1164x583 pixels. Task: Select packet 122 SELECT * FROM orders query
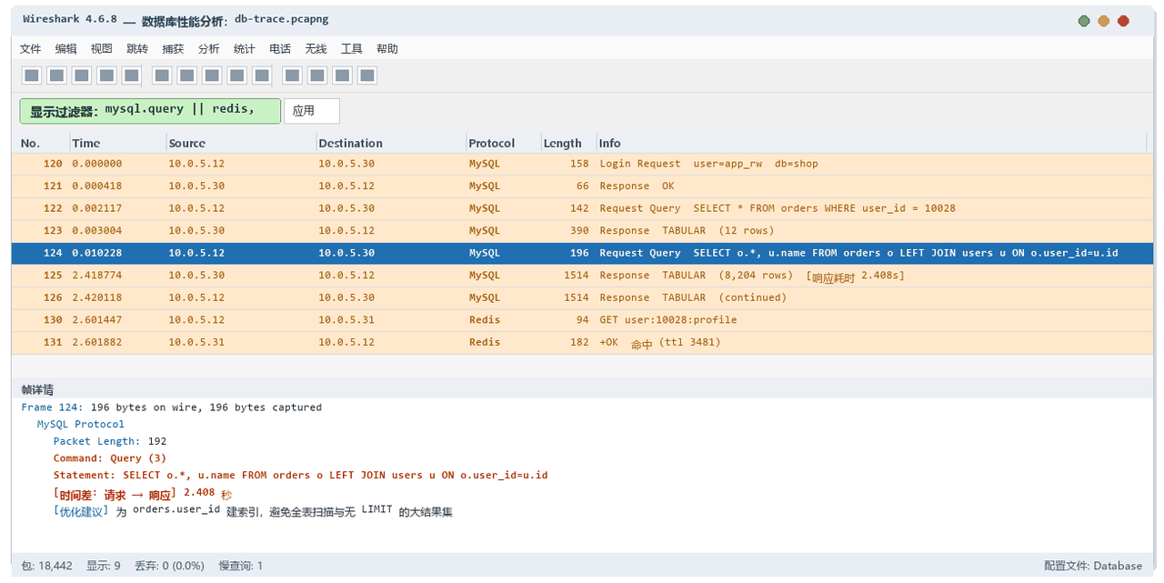(582, 208)
